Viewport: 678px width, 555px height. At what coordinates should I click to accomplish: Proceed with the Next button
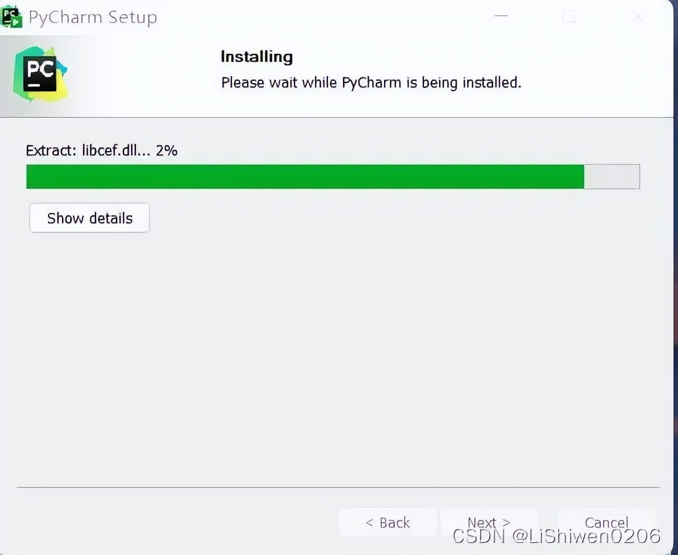click(x=489, y=522)
